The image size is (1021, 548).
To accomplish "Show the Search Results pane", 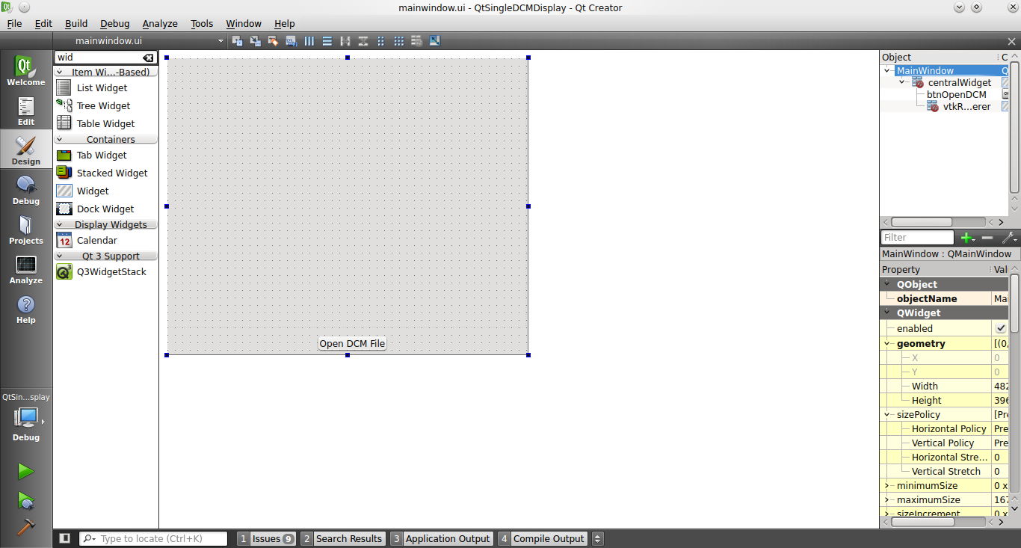I will tap(343, 538).
